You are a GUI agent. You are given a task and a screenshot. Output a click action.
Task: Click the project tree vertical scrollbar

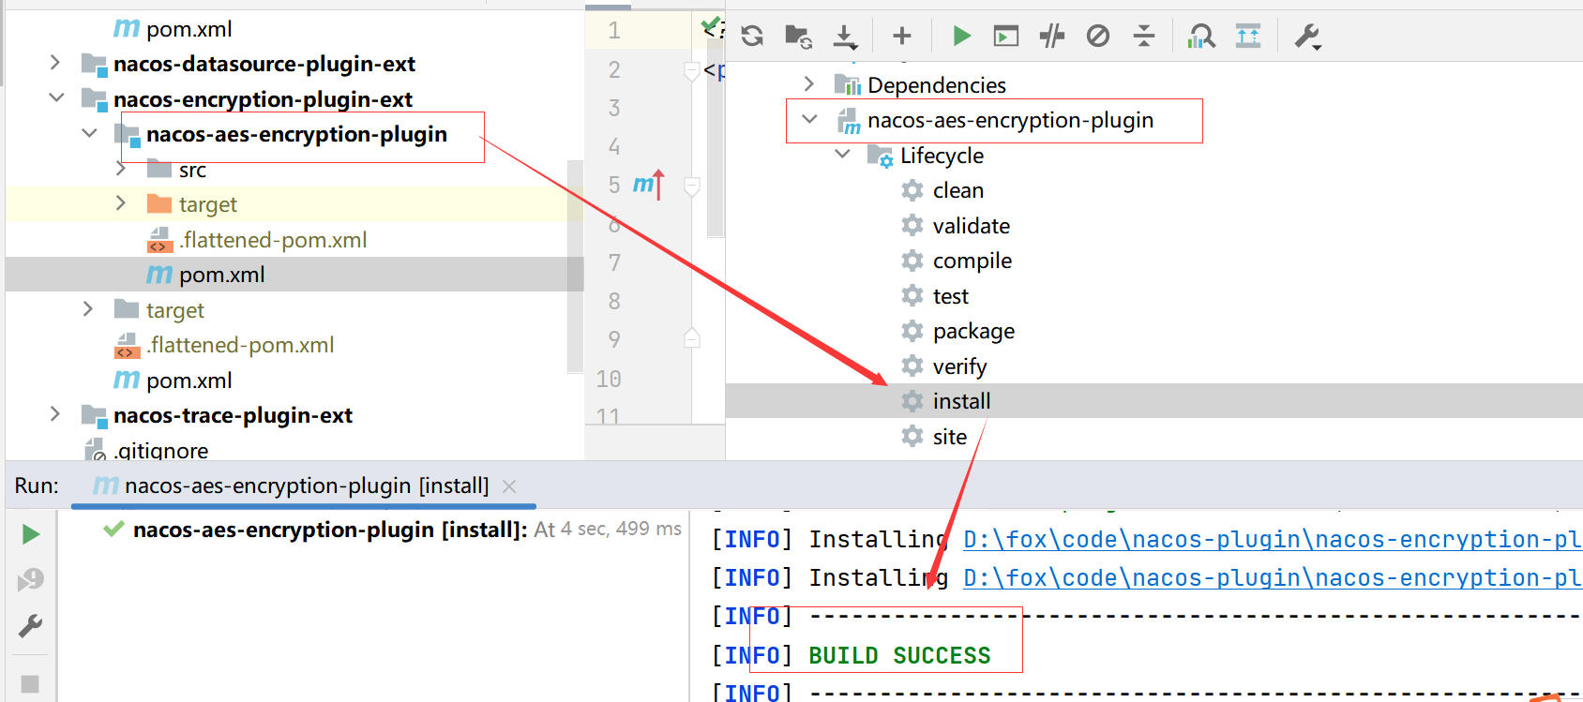[575, 267]
